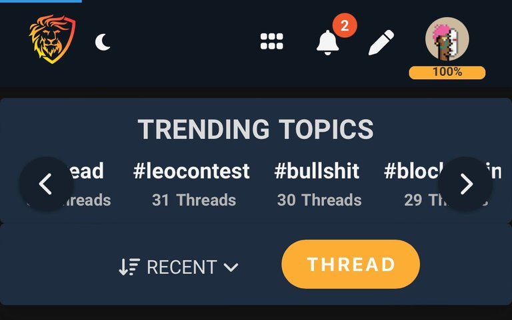Tap the red notification badge showing 2

pyautogui.click(x=345, y=25)
